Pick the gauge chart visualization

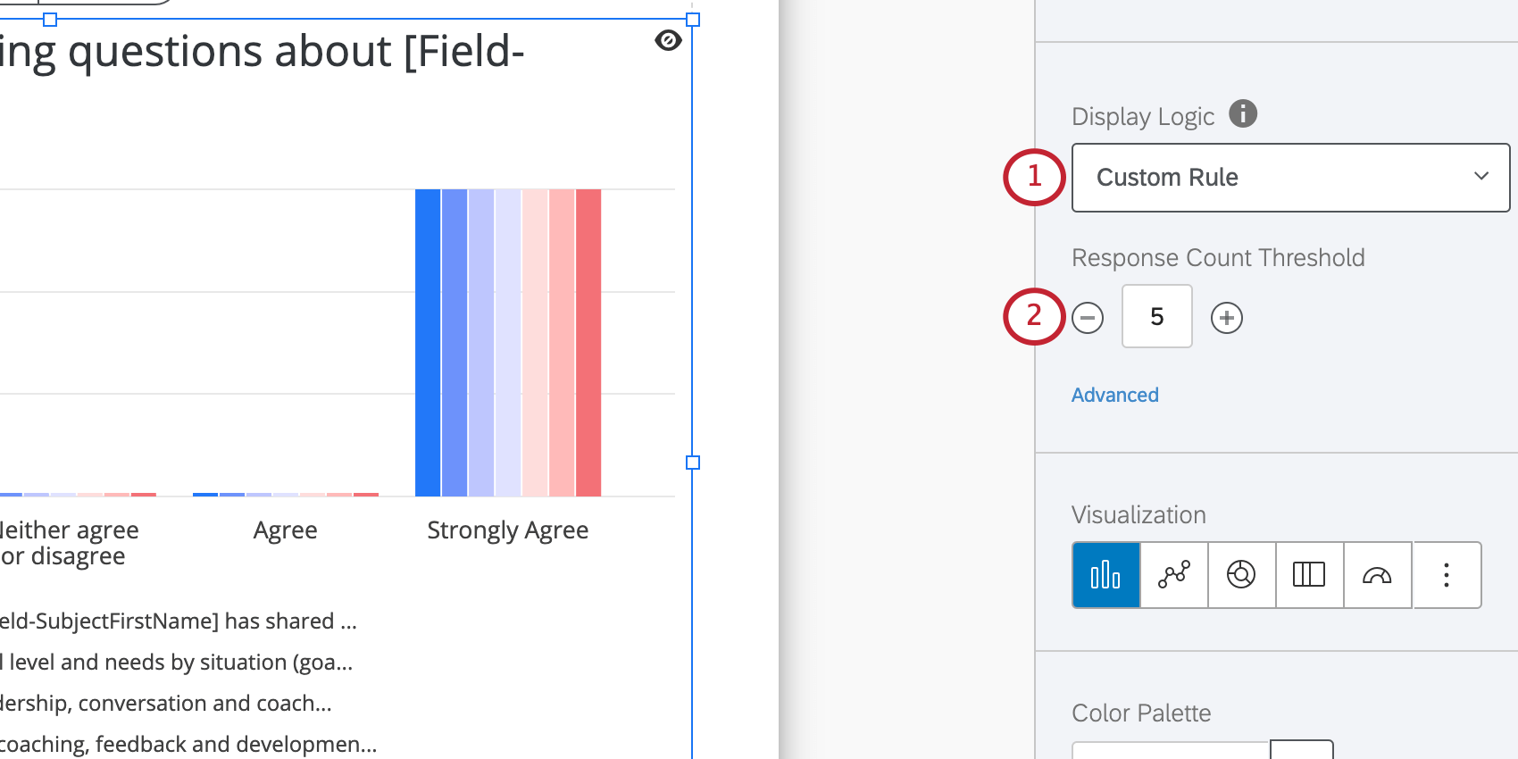click(1377, 575)
